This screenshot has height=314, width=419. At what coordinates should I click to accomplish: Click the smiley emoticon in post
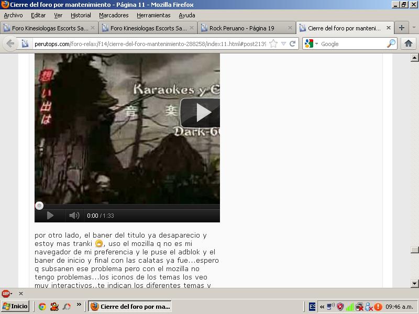click(99, 243)
